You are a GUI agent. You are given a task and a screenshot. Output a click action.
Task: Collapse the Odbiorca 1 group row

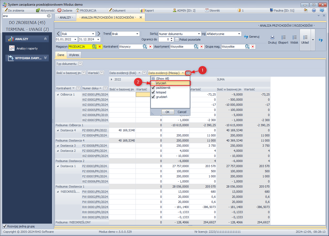(57, 94)
